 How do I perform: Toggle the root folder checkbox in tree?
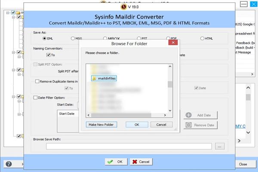(x=13, y=12)
